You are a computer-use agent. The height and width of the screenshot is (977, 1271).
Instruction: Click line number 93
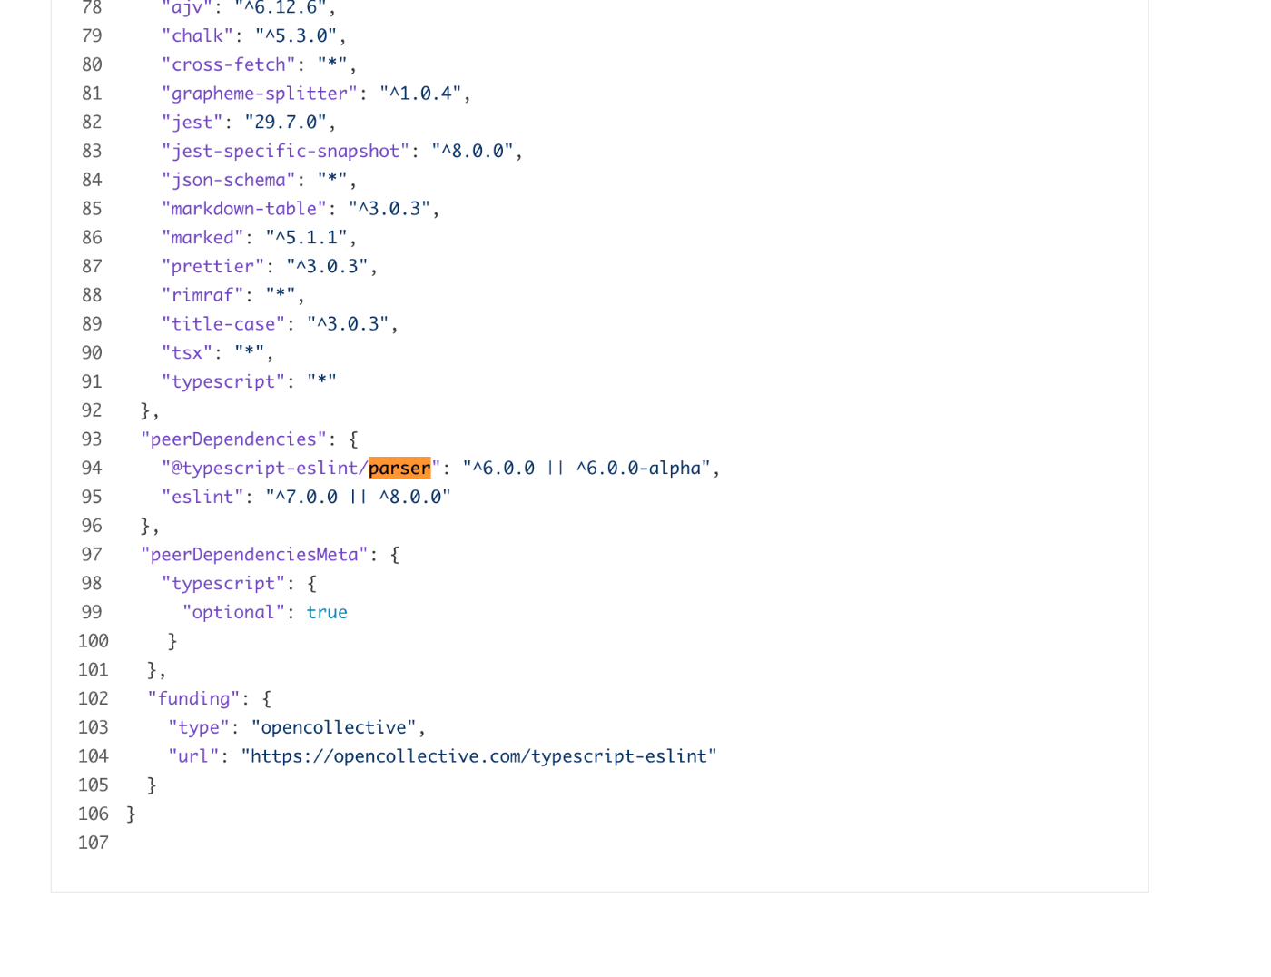tap(92, 439)
